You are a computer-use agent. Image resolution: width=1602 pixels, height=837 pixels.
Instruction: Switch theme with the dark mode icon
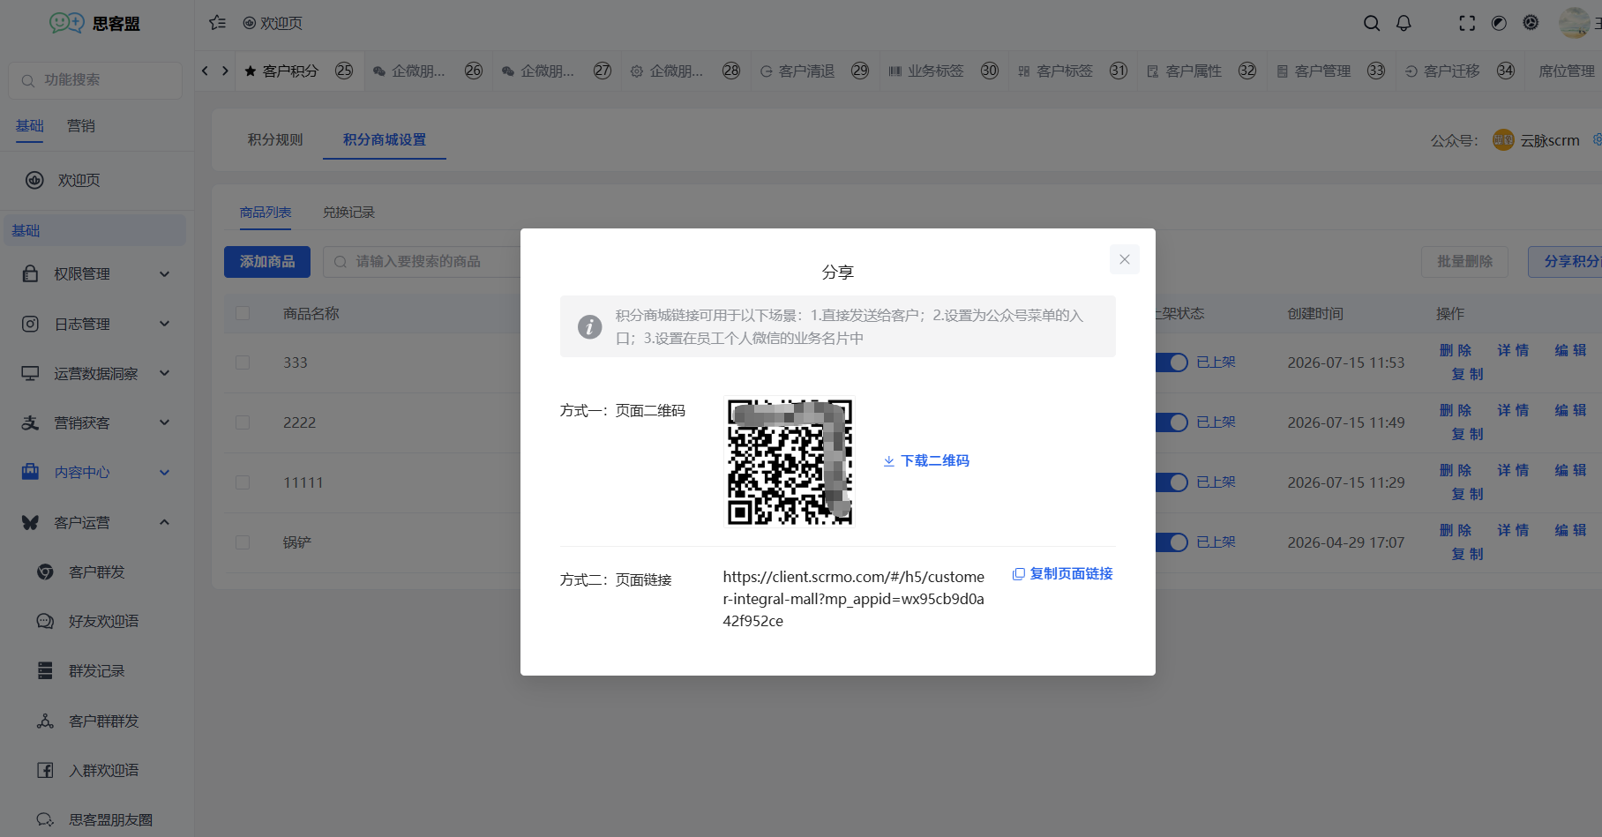[1499, 23]
